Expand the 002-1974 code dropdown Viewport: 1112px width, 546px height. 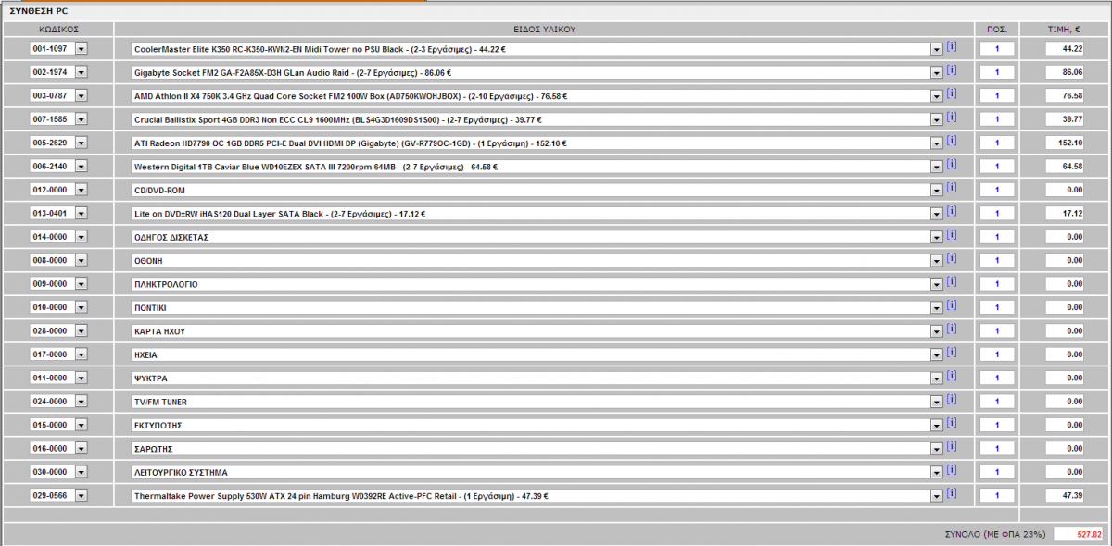(81, 72)
